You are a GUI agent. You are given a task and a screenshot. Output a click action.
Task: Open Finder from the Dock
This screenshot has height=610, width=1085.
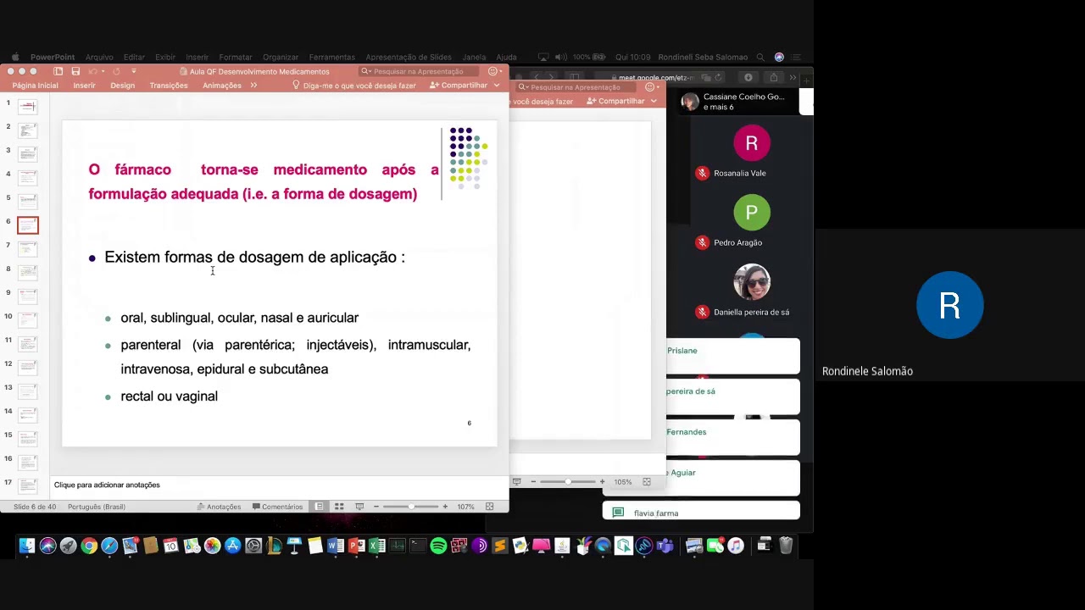(27, 546)
